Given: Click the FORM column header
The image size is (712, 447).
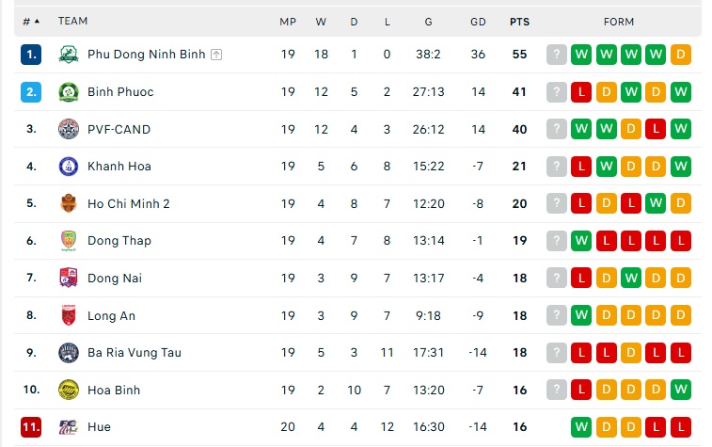Looking at the screenshot, I should point(619,22).
